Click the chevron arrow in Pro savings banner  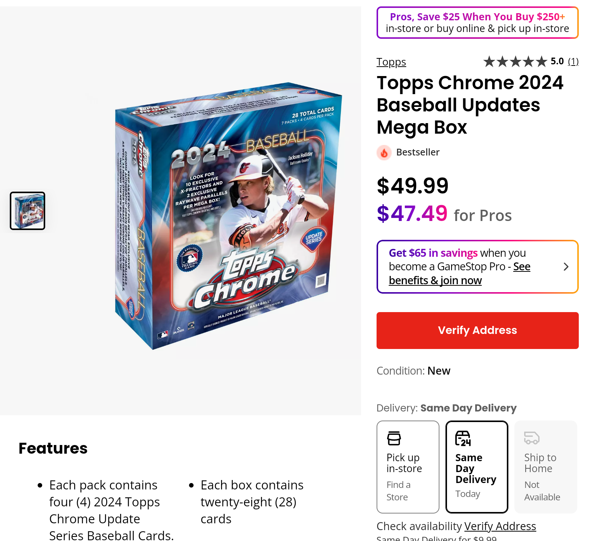point(566,267)
